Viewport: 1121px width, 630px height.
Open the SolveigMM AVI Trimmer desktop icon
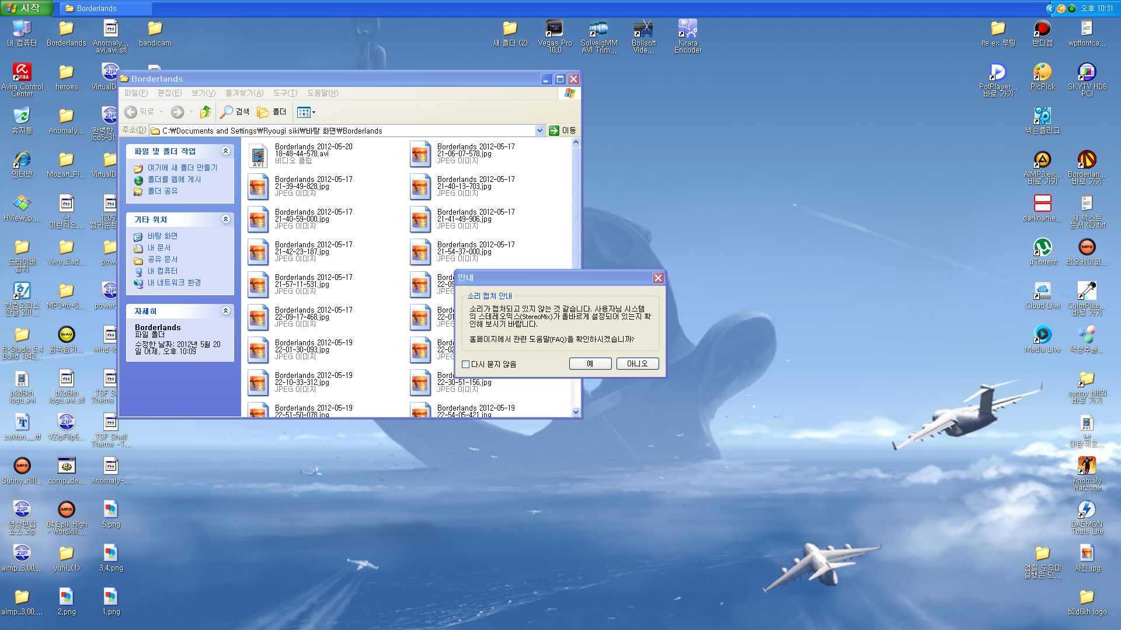(599, 36)
